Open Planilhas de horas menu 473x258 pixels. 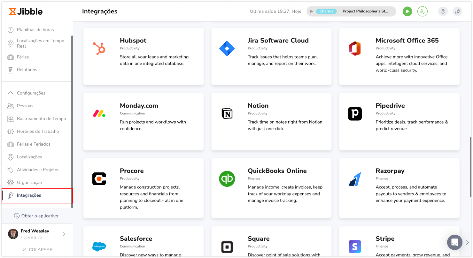tap(35, 30)
